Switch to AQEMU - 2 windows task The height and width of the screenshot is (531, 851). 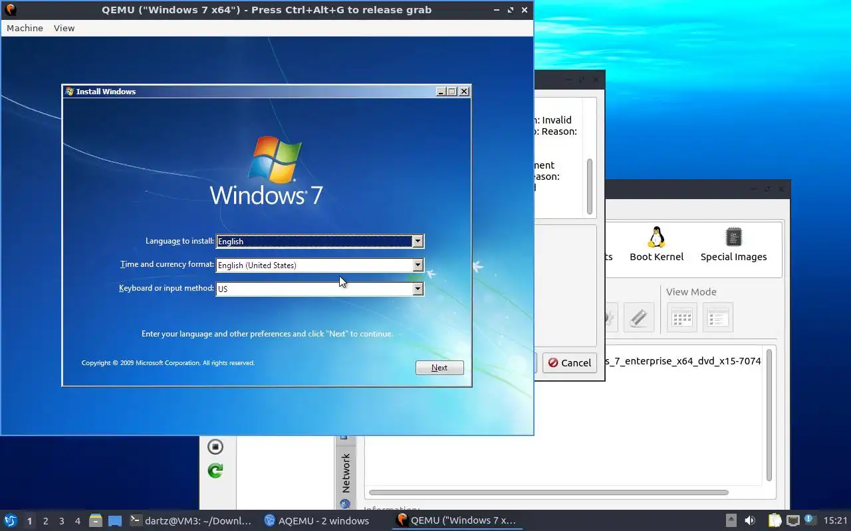point(316,520)
